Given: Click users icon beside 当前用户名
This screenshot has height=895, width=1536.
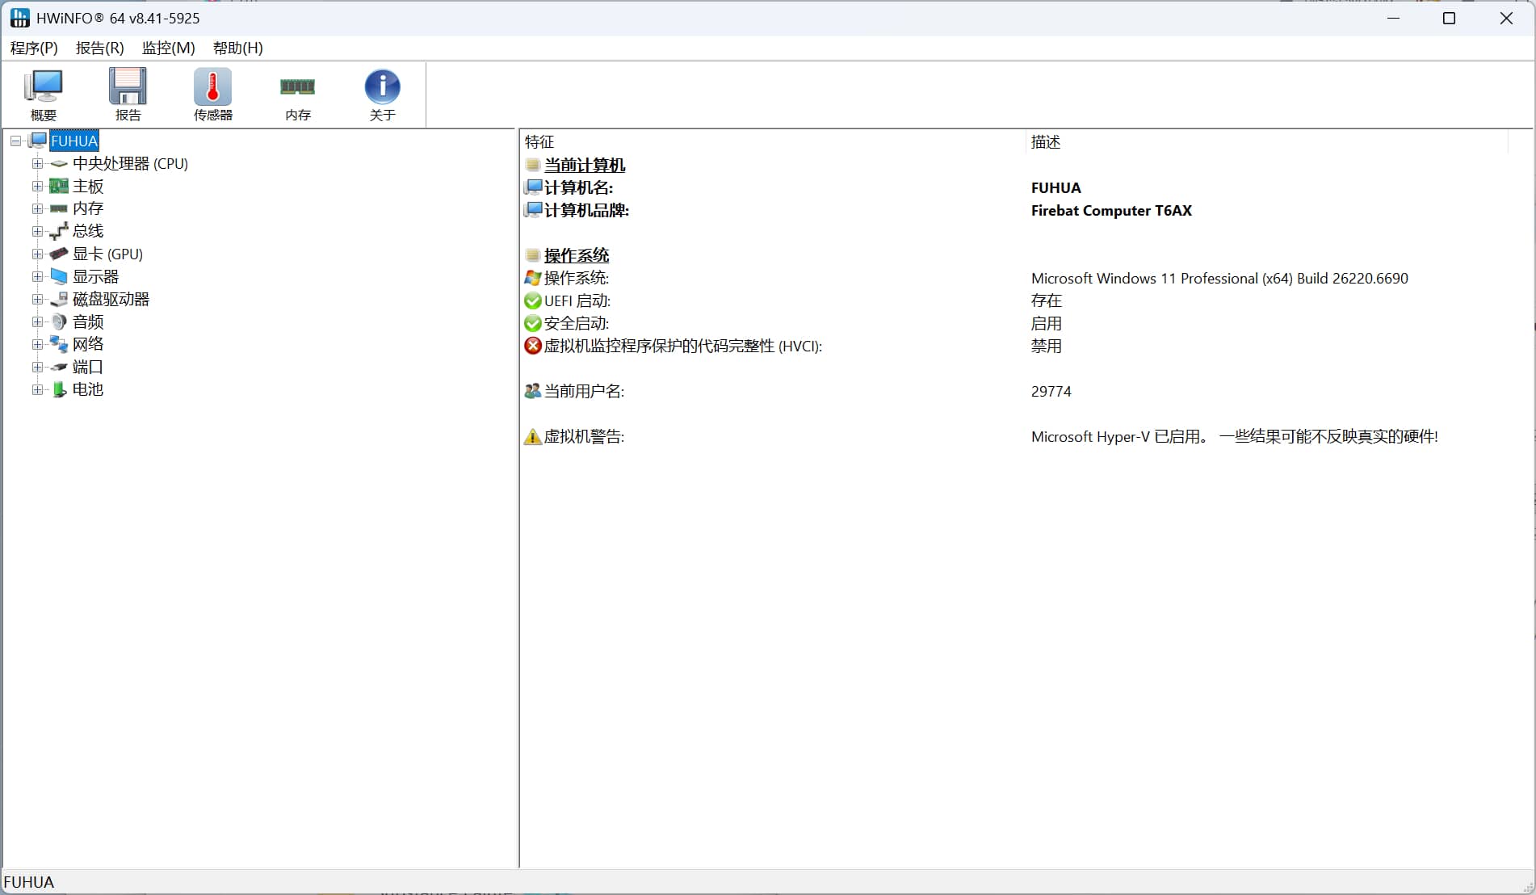Looking at the screenshot, I should (532, 391).
